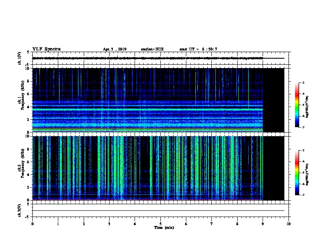Select the "start UT = 8:50:7" text
Viewport: 325px width, 251px height.
198,49
